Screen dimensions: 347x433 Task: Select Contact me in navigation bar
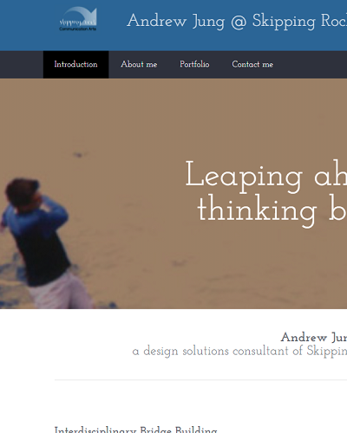point(252,64)
